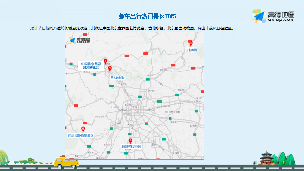Screen dimensions: 304x171
Task: Click the small Amap logo inside the map
Action: 80,40
